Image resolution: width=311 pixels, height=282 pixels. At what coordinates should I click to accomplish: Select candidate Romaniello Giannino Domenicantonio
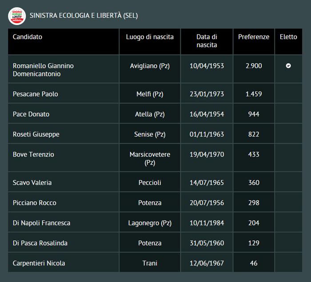[x=43, y=70]
